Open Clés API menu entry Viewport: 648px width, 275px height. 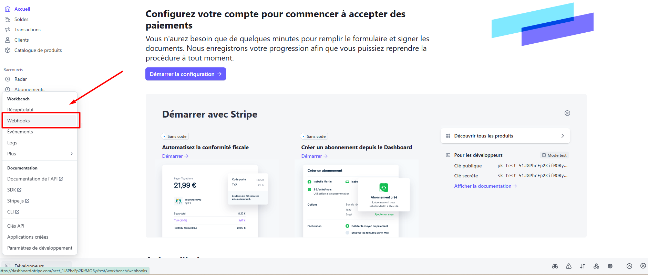pyautogui.click(x=40, y=226)
